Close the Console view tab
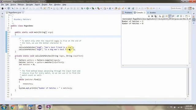The width and height of the screenshot is (196, 110). (145, 13)
